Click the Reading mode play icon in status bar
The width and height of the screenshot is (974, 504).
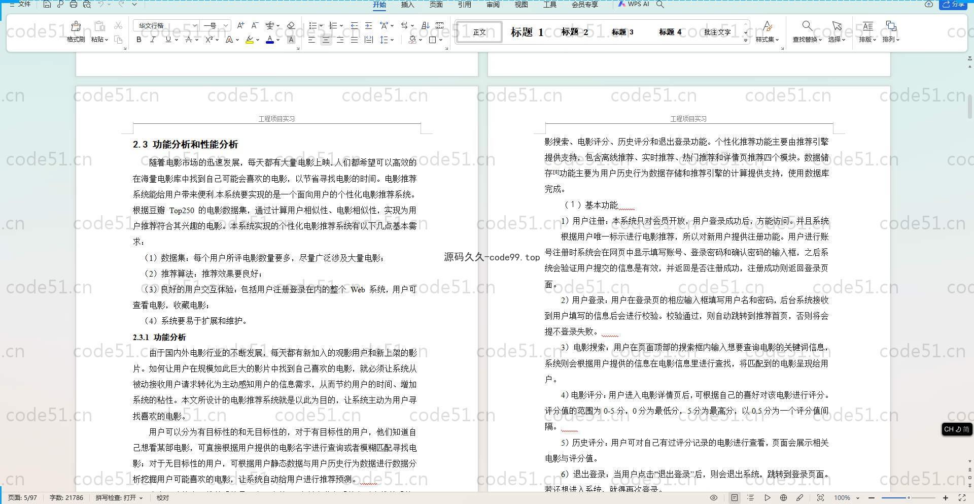click(767, 498)
